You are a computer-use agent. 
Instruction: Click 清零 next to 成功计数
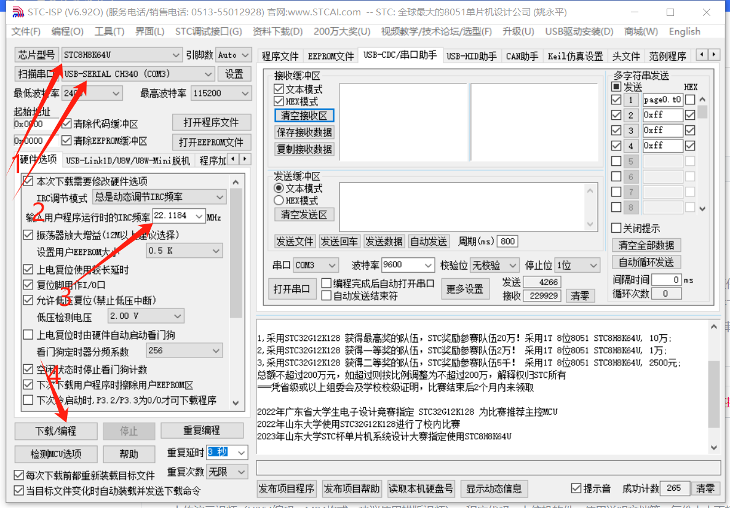pyautogui.click(x=705, y=488)
